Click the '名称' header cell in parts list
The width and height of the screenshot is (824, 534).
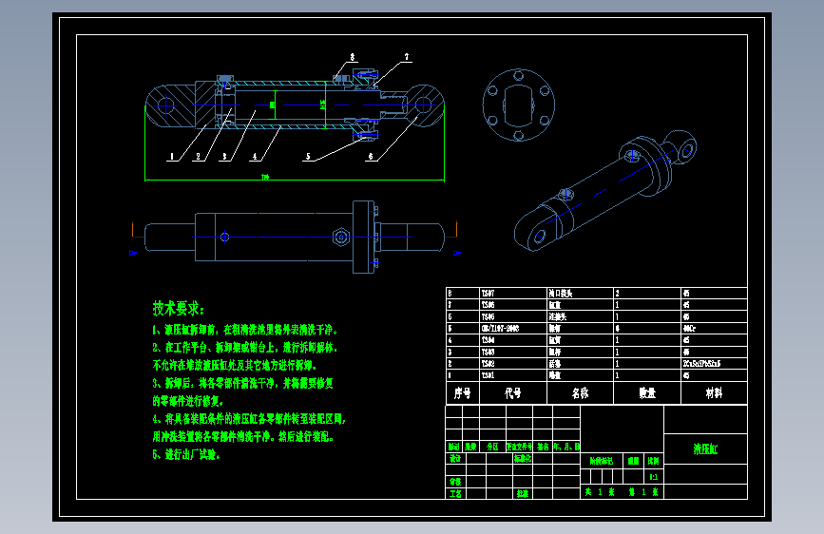pos(580,393)
